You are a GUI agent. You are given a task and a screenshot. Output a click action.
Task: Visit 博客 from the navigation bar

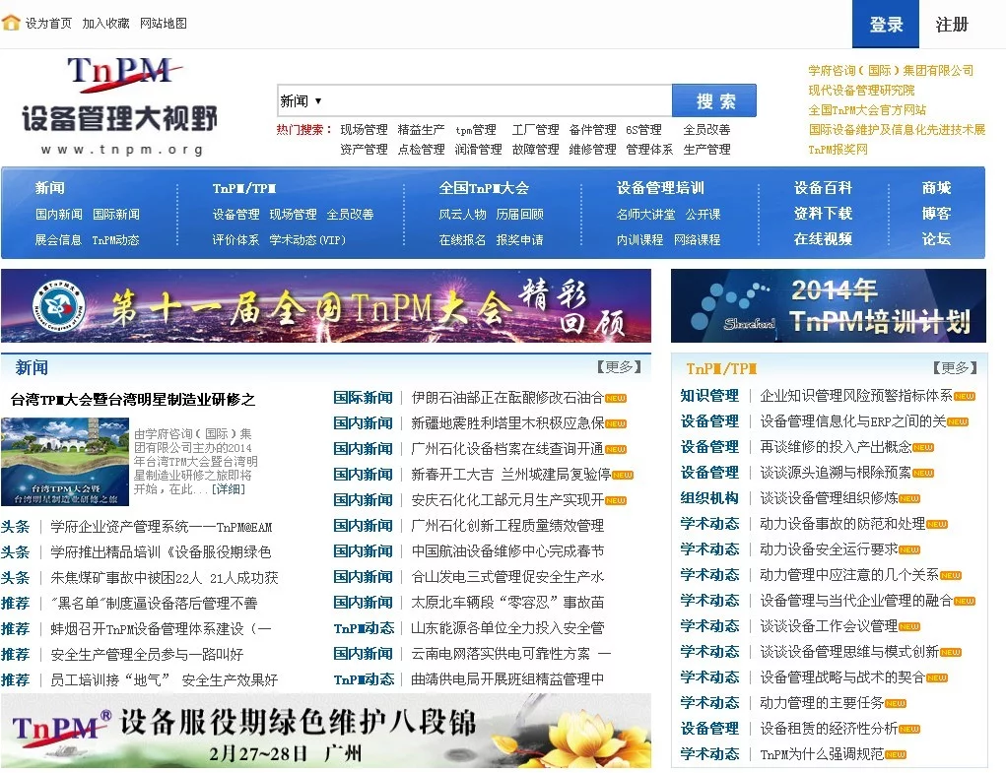pyautogui.click(x=937, y=214)
